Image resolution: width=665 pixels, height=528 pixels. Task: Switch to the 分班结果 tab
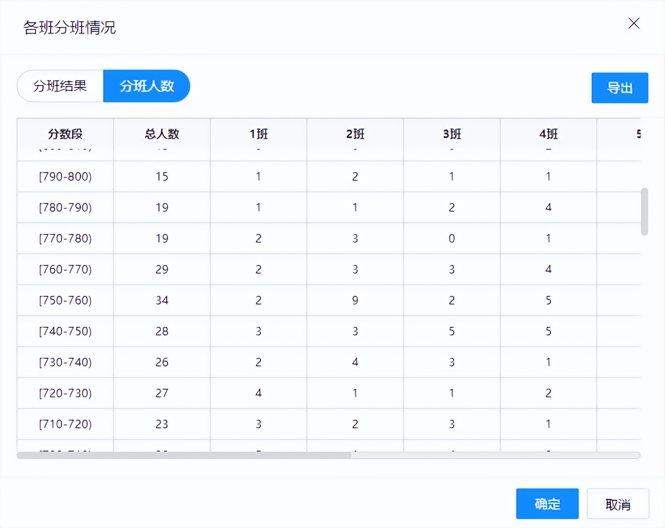point(60,86)
